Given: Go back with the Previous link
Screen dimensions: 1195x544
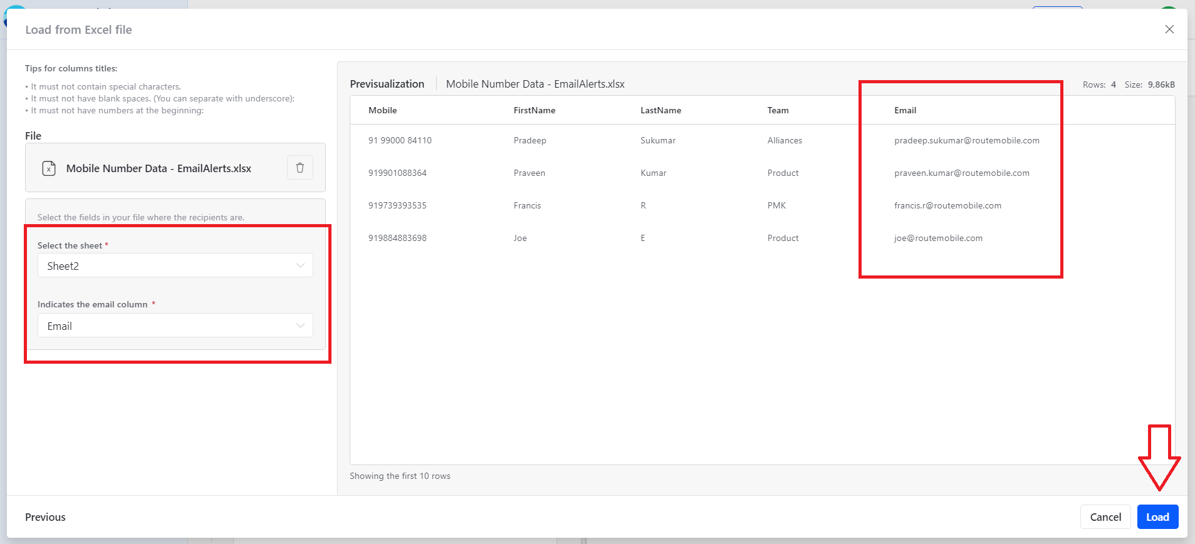Looking at the screenshot, I should [45, 517].
